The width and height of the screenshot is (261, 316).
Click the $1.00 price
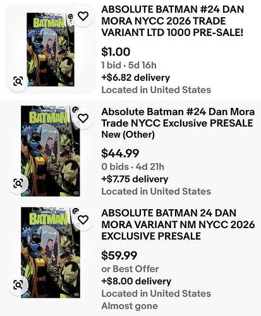116,52
